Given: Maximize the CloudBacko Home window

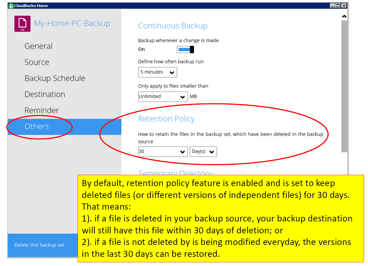Looking at the screenshot, I should point(338,5).
